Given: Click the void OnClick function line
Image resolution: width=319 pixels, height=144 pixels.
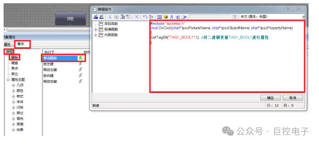Looking at the screenshot, I should (x=222, y=28).
